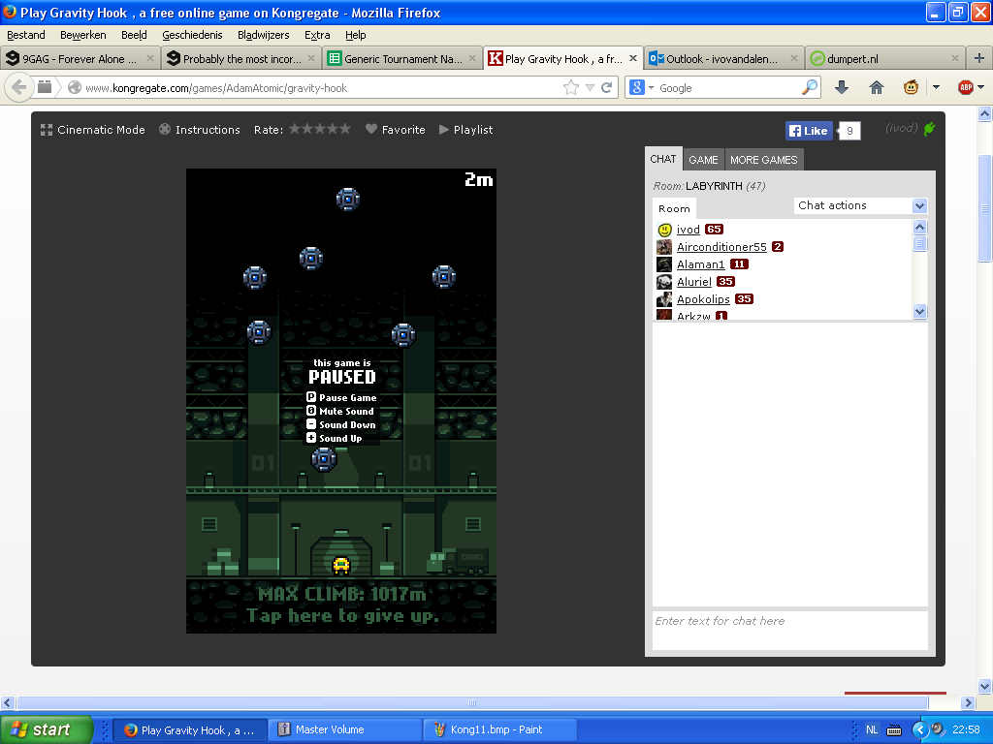Close the Generic Tournament tab

tap(472, 58)
